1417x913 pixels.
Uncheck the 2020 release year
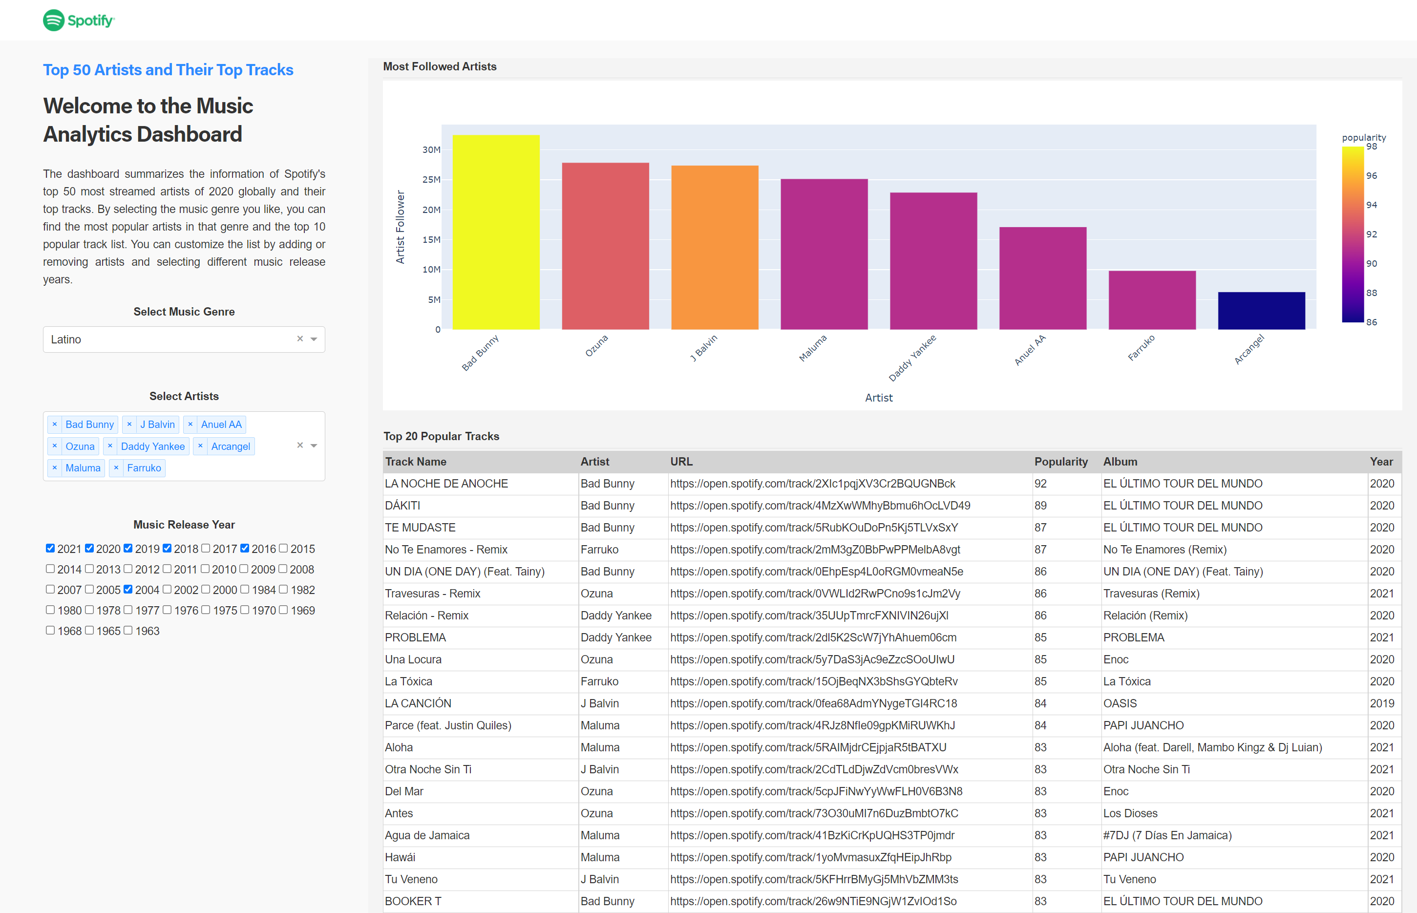(89, 549)
